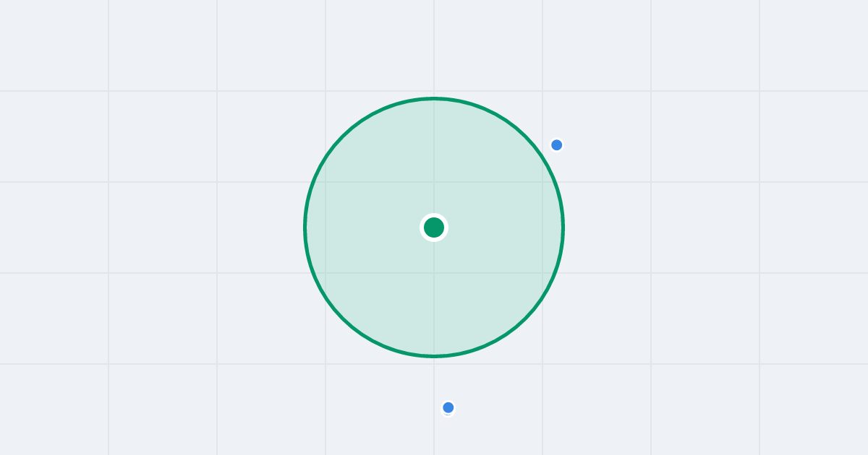The image size is (868, 455).
Task: Select the green center marker of the circle
Action: (x=434, y=227)
